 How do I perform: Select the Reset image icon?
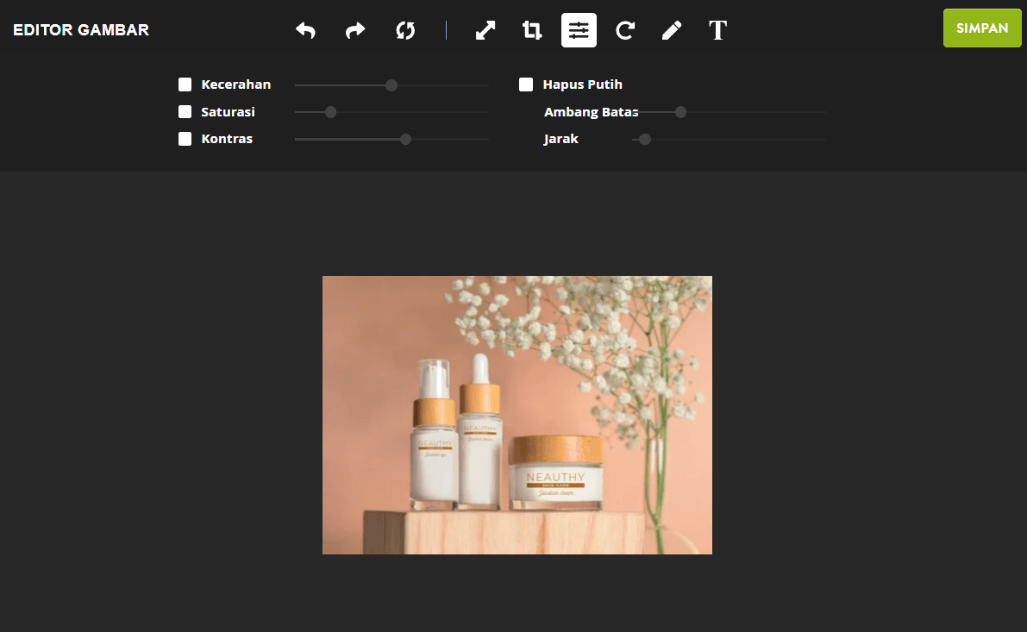[404, 29]
